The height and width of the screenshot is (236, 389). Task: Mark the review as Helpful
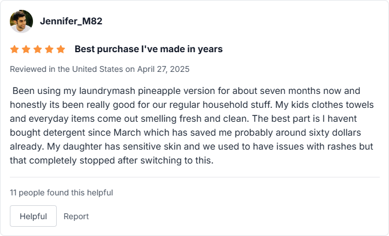pos(33,216)
